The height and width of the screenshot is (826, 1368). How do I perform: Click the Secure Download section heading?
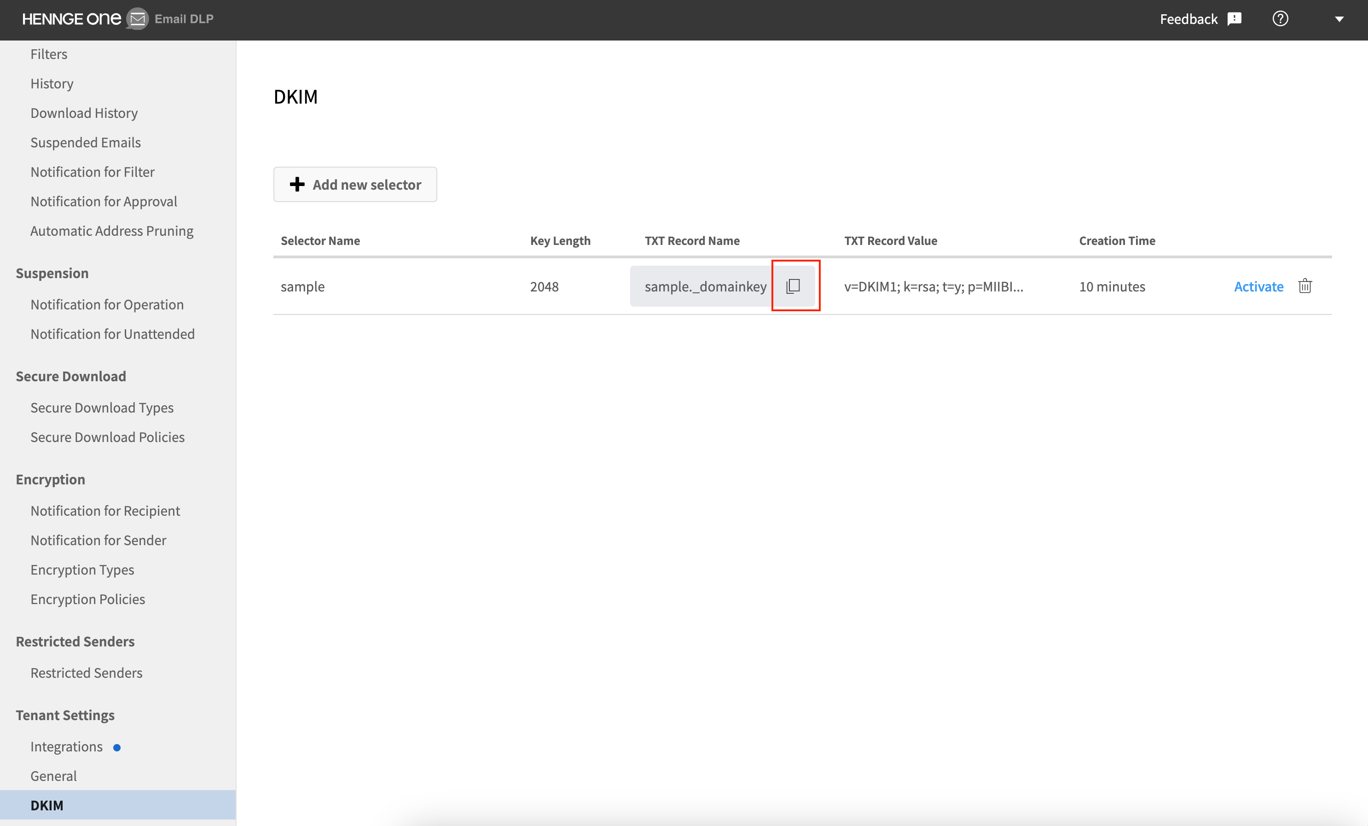coord(71,377)
